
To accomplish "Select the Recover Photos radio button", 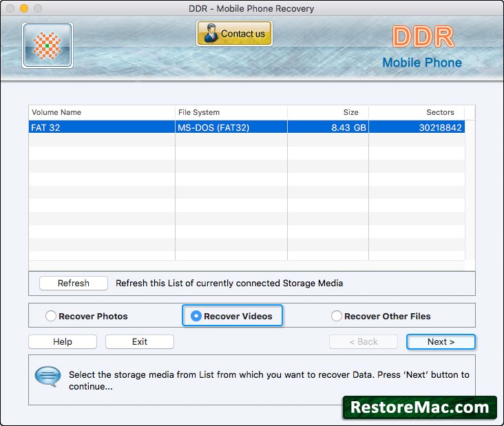I will coord(51,316).
